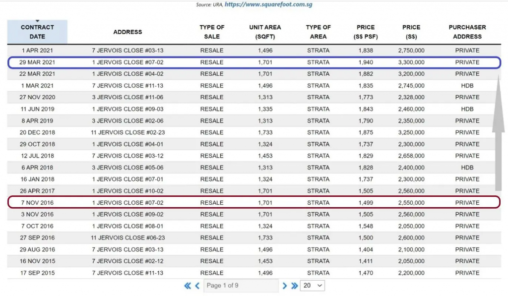Click the PSF value 1,548

366,226
